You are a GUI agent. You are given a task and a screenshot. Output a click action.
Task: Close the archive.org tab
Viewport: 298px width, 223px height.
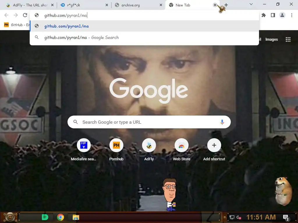pyautogui.click(x=161, y=5)
